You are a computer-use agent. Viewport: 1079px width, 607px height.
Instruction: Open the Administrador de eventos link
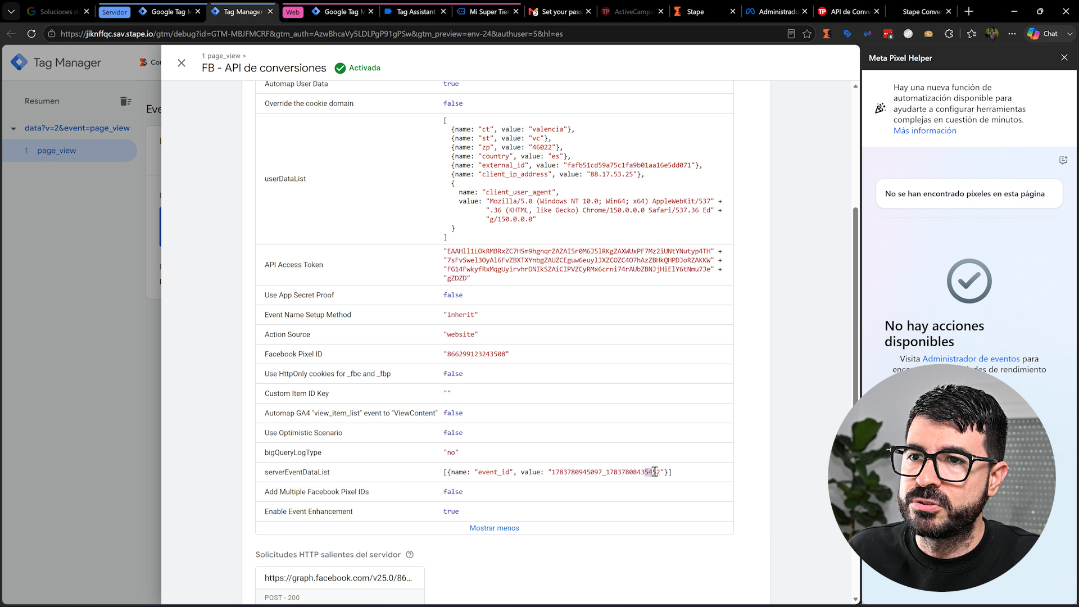[971, 359]
